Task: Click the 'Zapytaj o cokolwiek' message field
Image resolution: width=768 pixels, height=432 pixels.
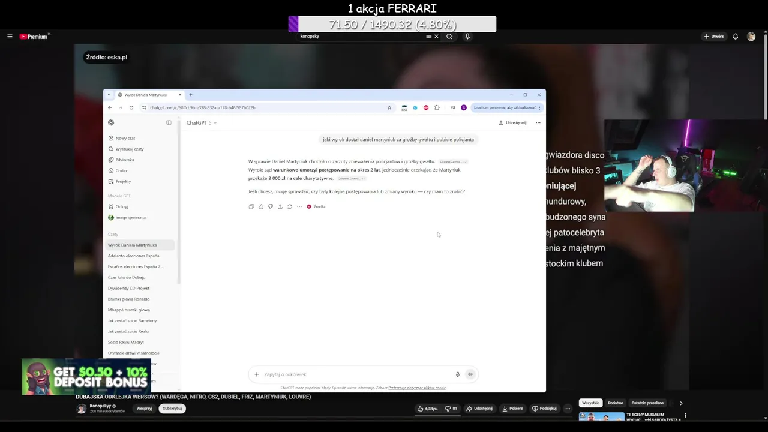Action: 357,374
